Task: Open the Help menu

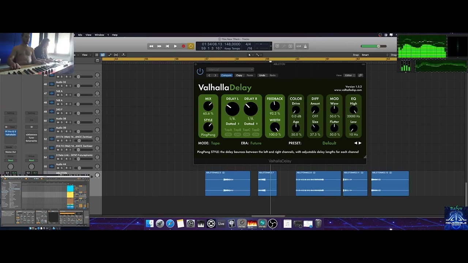Action: click(x=115, y=35)
